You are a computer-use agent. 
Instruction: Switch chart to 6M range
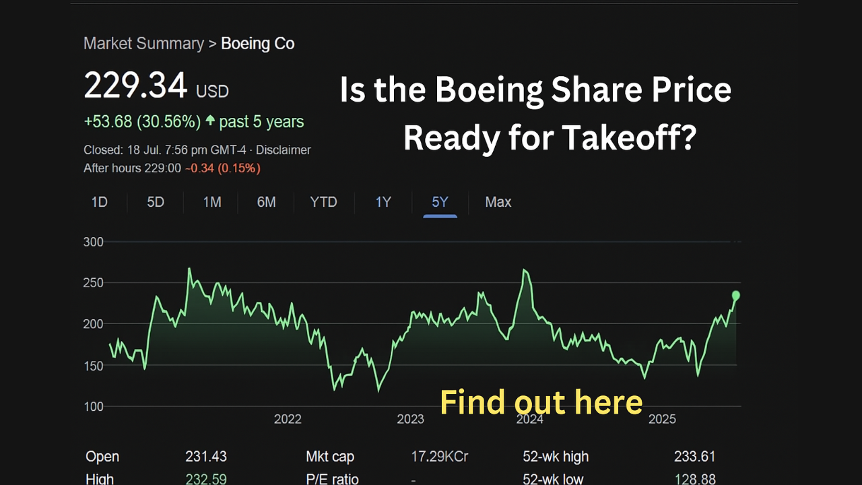[x=267, y=202]
